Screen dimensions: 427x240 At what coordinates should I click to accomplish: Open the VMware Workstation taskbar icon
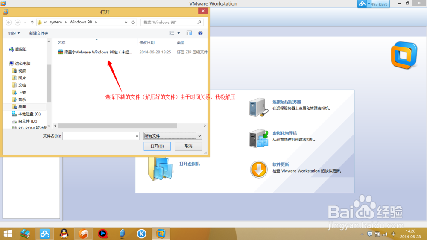[161, 234]
